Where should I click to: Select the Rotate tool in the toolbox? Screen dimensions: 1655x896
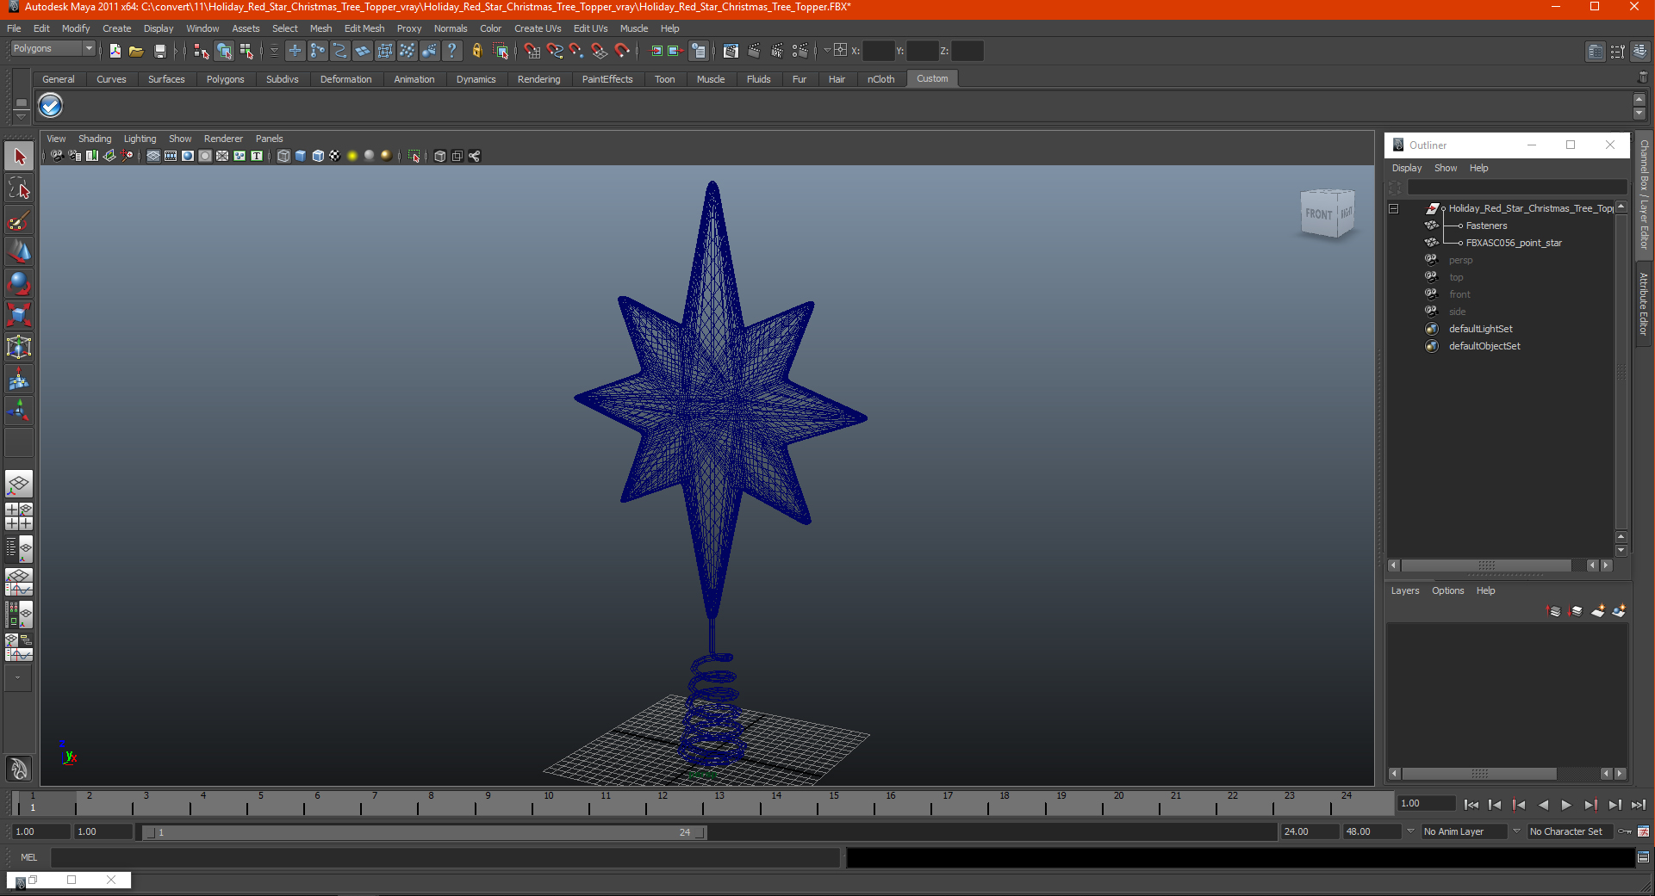tap(19, 283)
